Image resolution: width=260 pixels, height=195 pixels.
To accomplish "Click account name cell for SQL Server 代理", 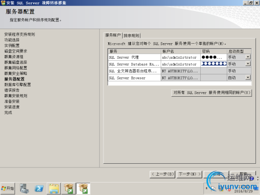I will click(x=180, y=57).
